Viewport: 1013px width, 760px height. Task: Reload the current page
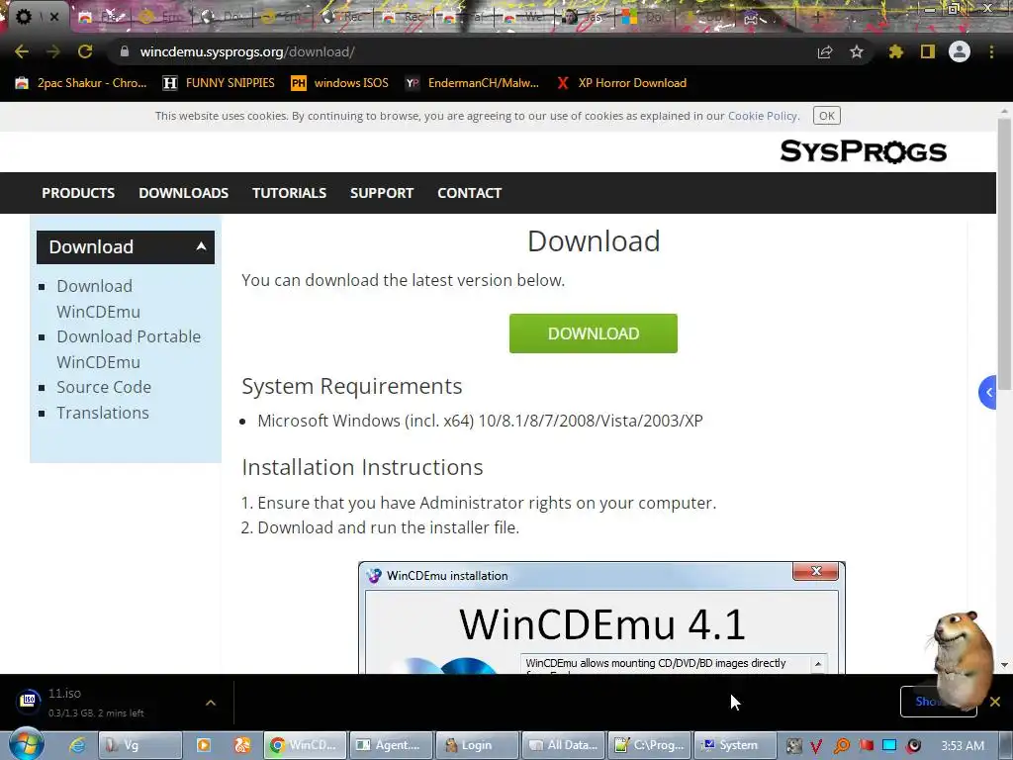85,51
